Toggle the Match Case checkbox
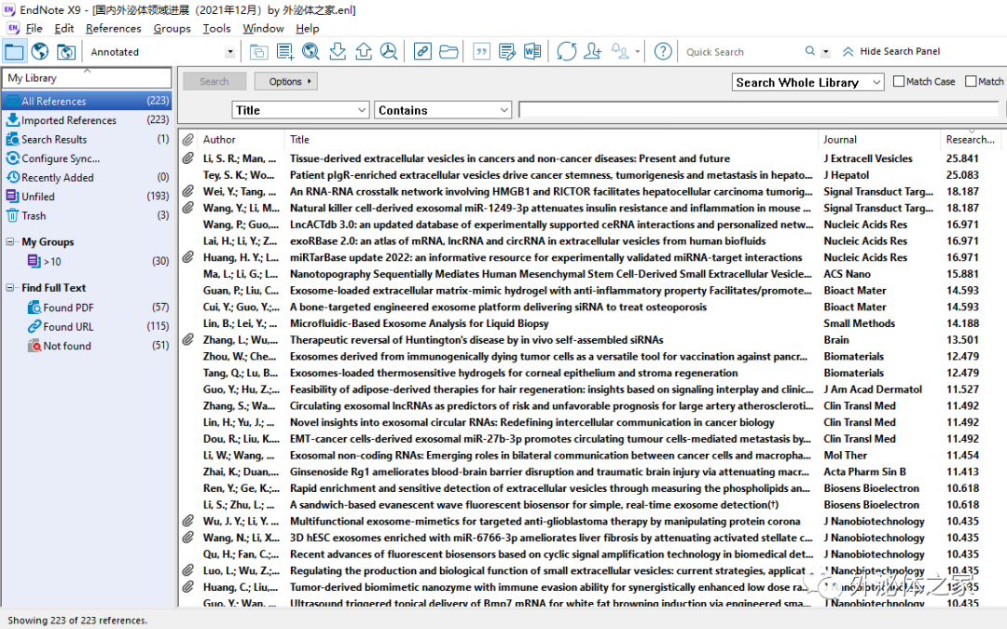1007x629 pixels. pyautogui.click(x=899, y=81)
